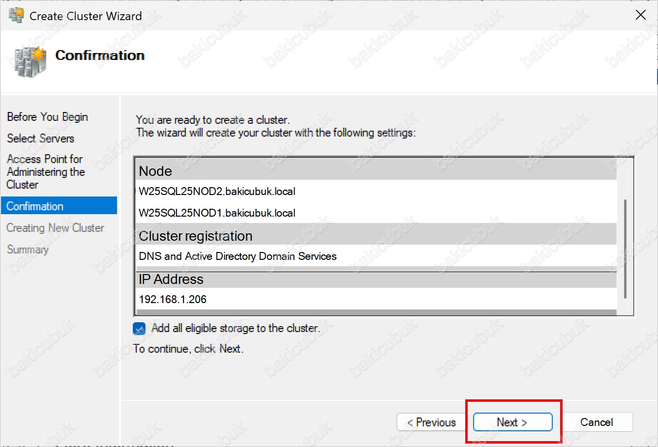Select the Confirmation step in sidebar
Screen dimensions: 658x447
(35, 206)
